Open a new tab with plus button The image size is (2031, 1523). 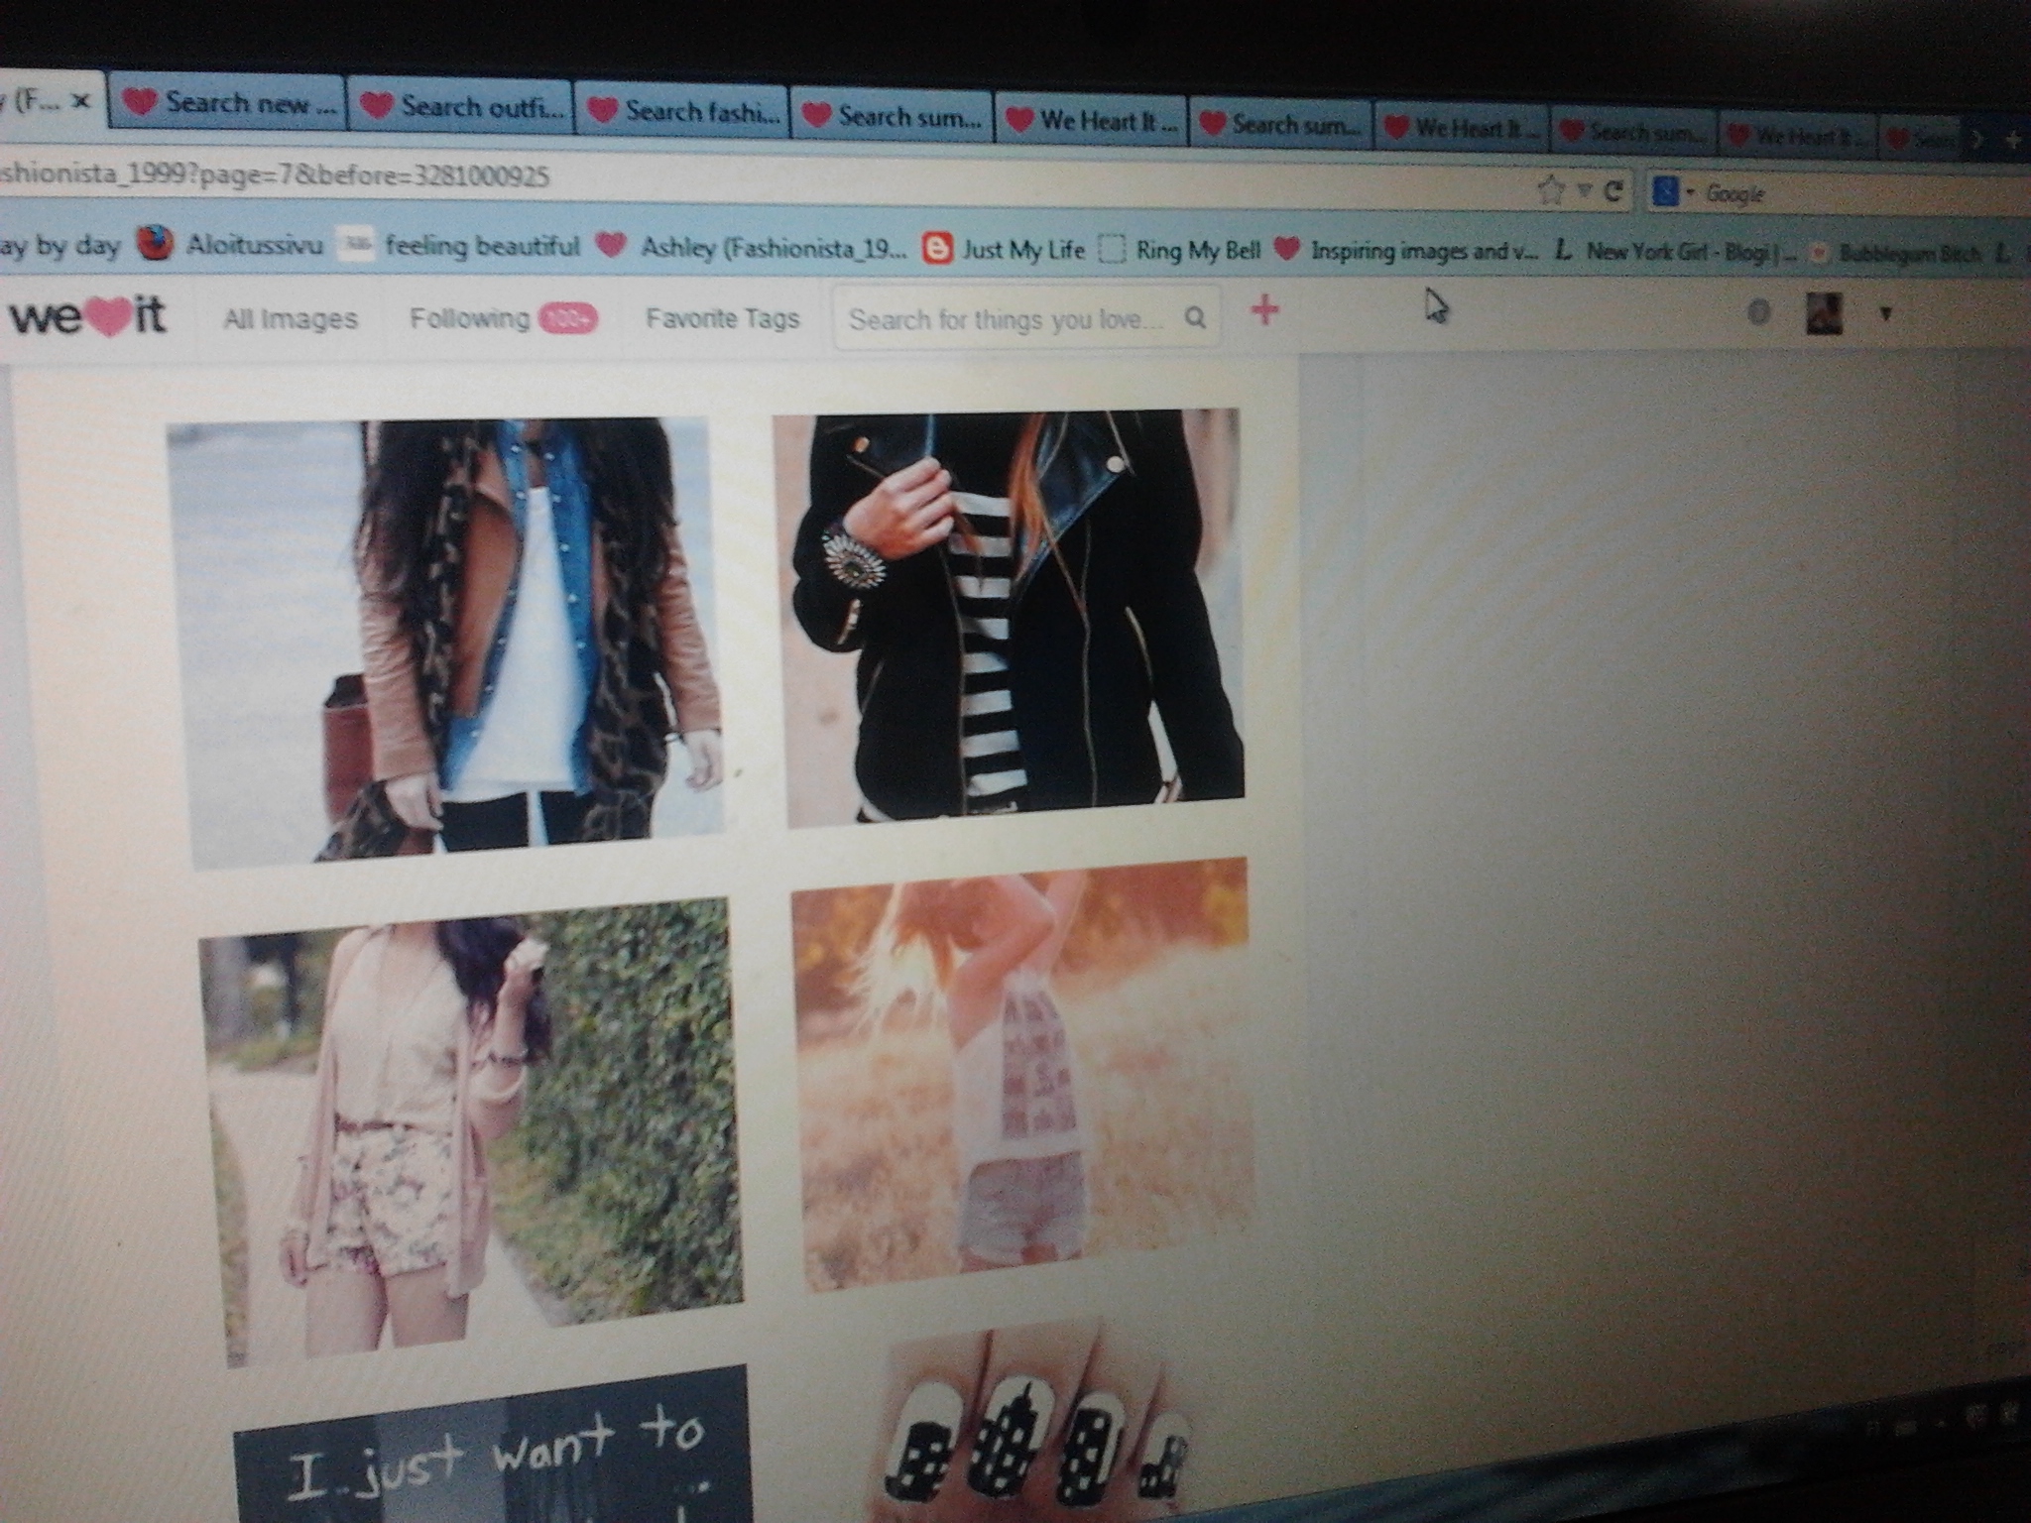2014,140
